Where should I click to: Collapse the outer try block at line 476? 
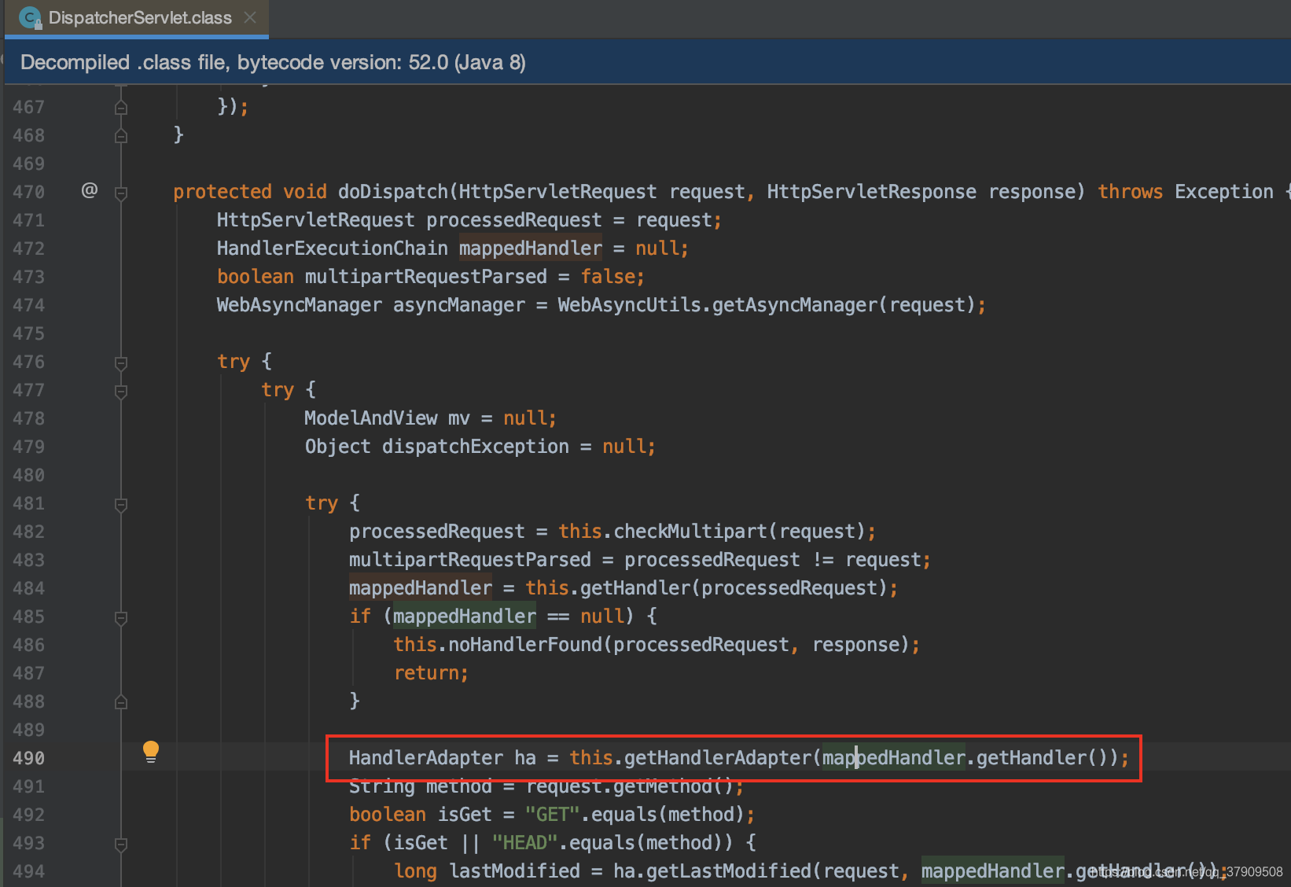[x=121, y=363]
